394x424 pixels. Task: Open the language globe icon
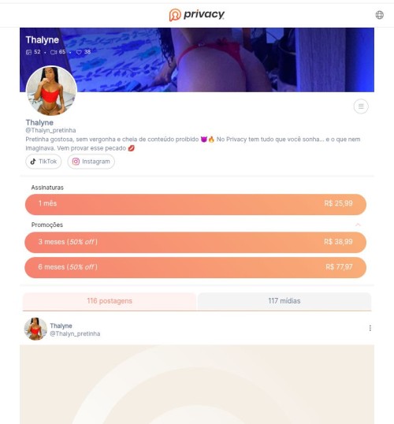pos(379,15)
